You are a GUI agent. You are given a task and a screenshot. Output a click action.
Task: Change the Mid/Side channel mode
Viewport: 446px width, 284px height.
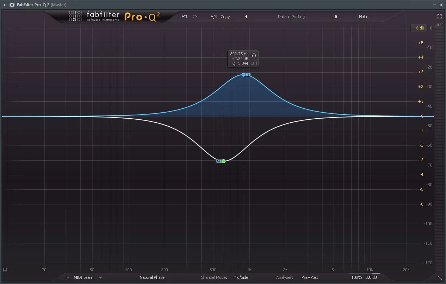coord(241,277)
